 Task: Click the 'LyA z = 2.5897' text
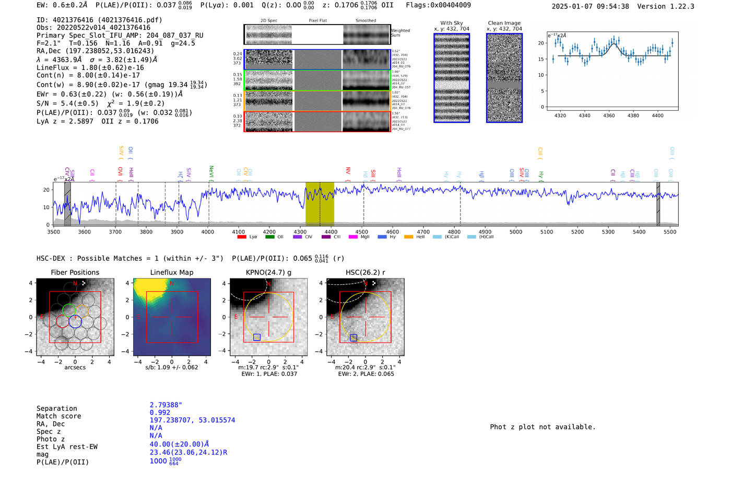pyautogui.click(x=65, y=121)
